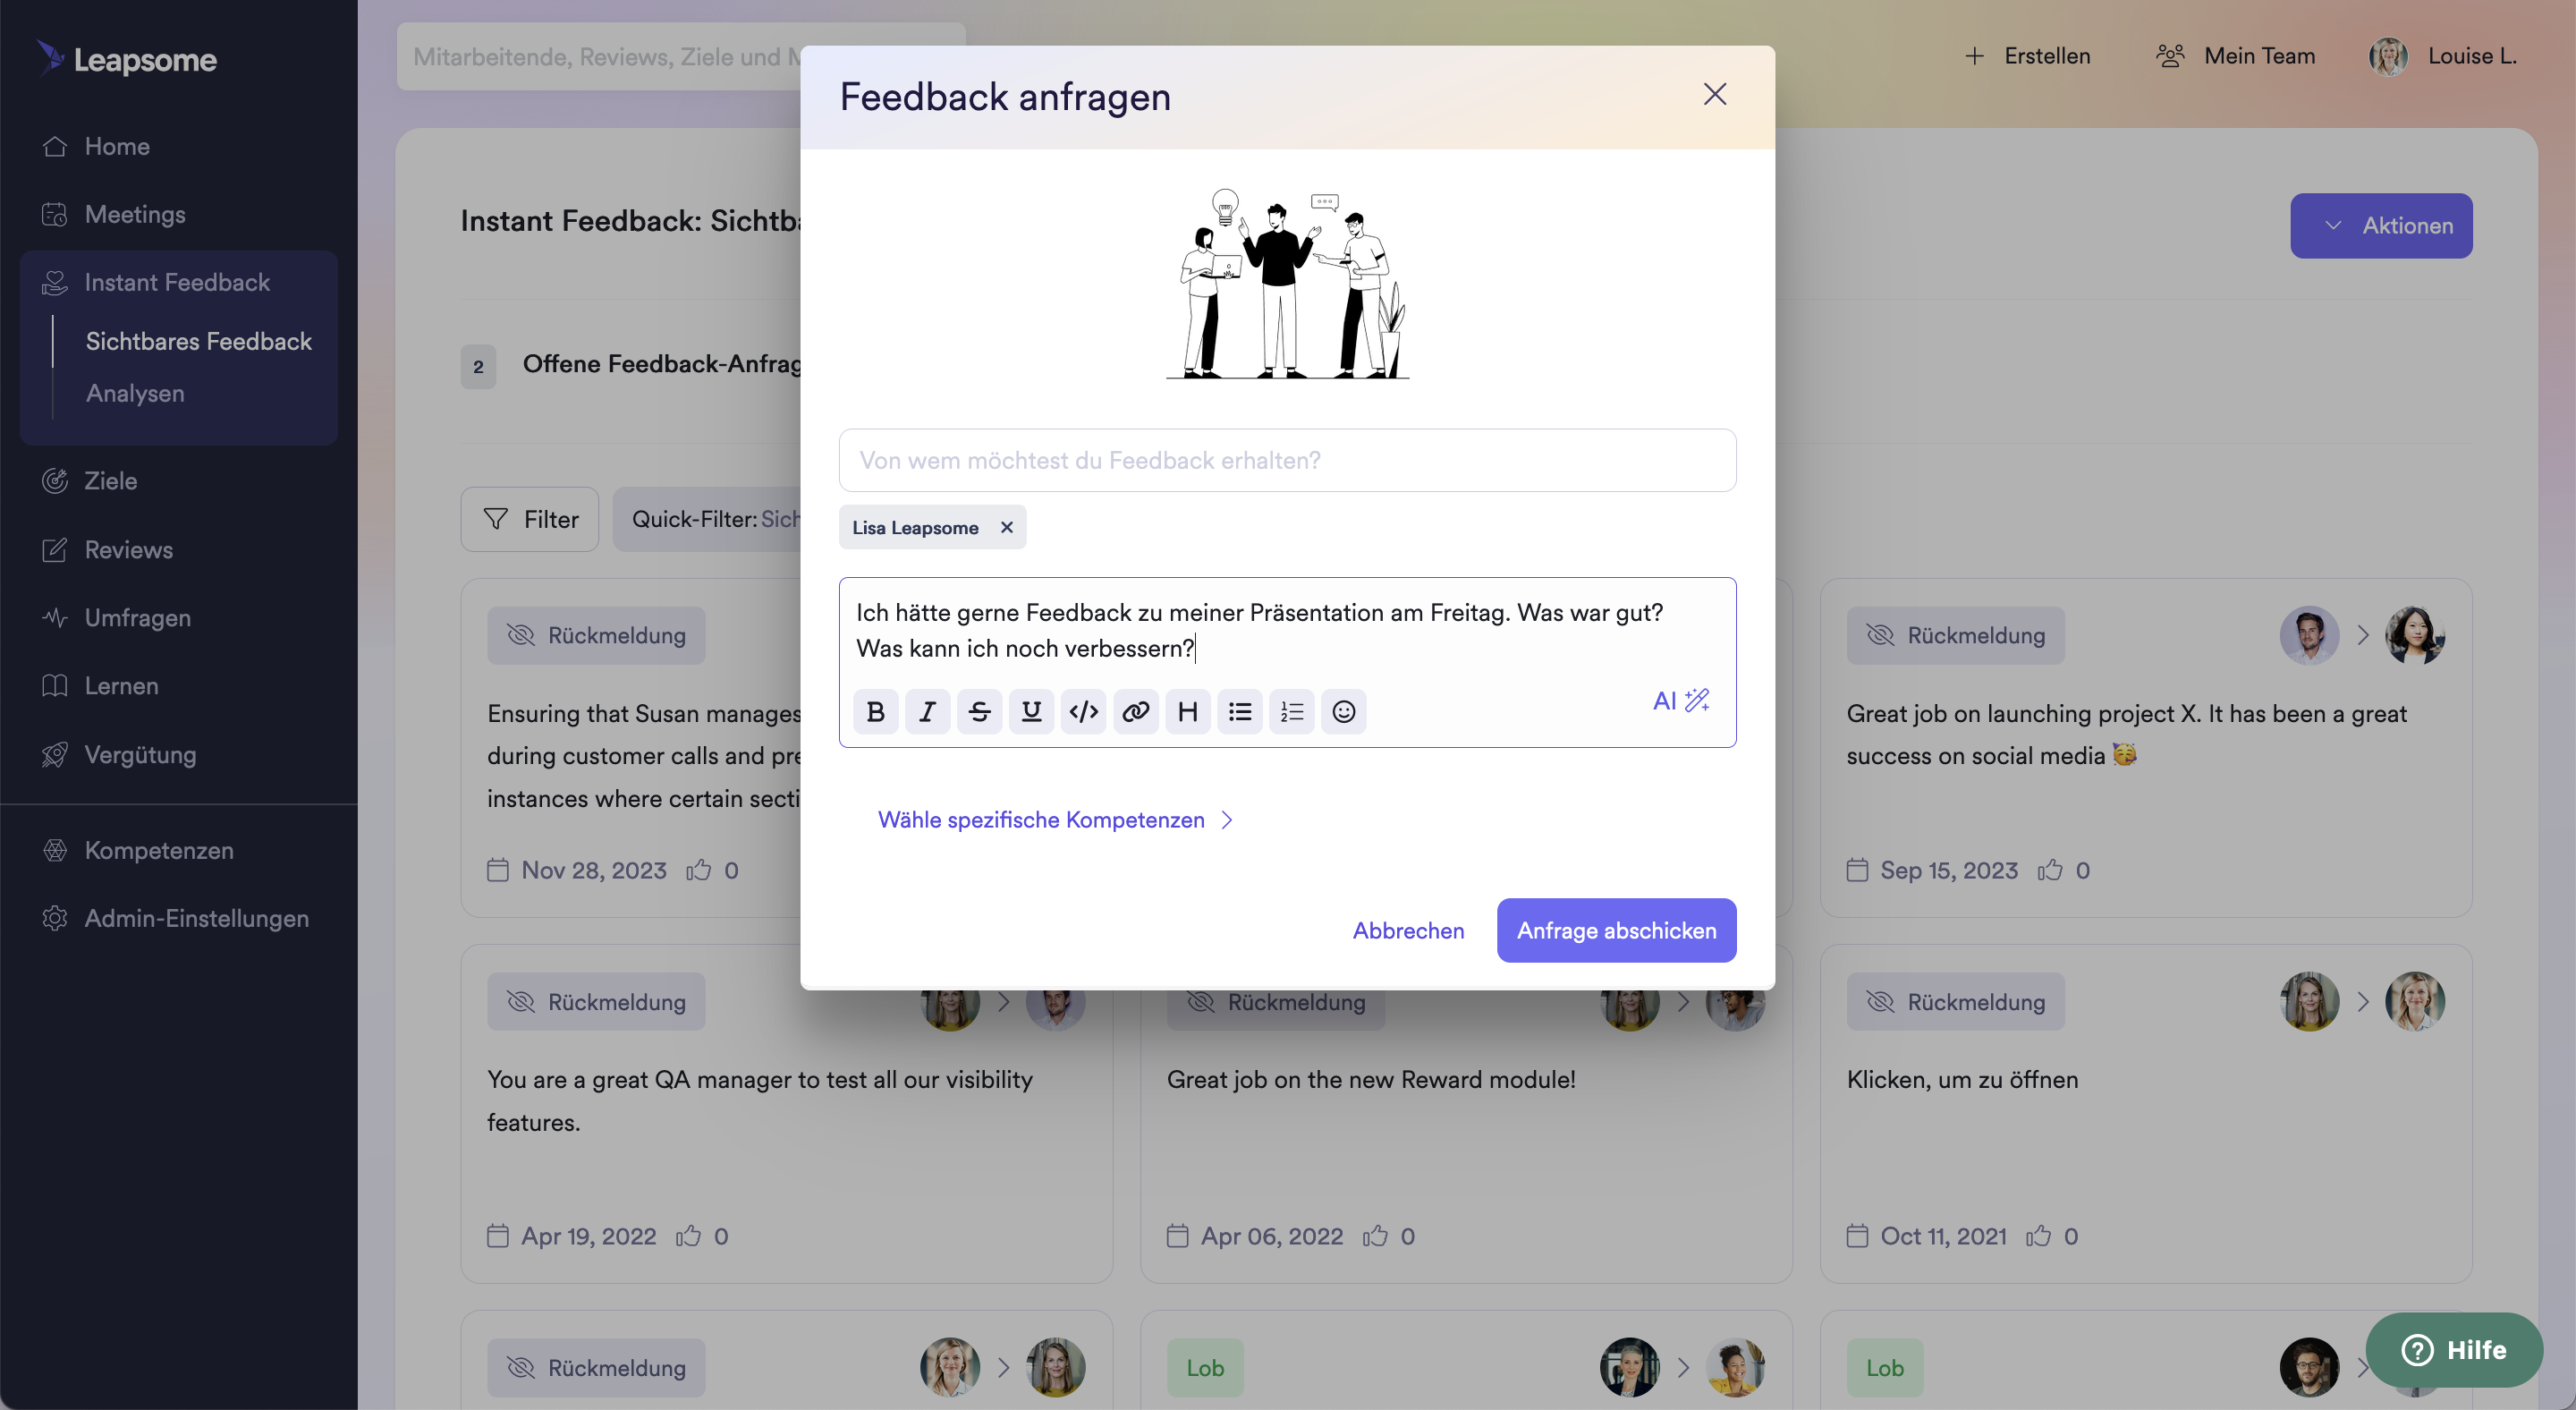The image size is (2576, 1410).
Task: Apply bold formatting in the editor
Action: [875, 711]
